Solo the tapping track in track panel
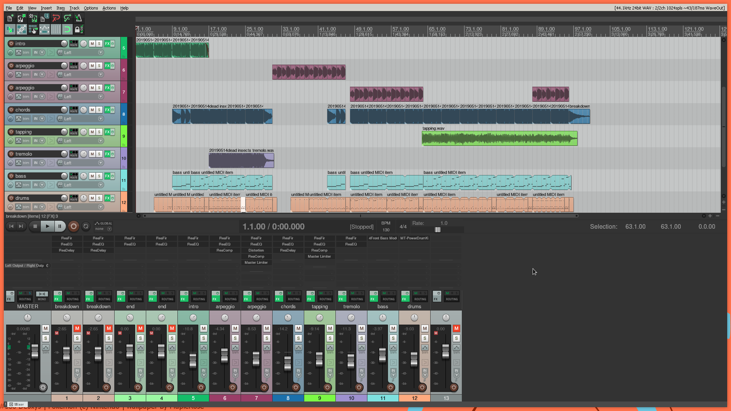This screenshot has height=411, width=731. pos(99,132)
